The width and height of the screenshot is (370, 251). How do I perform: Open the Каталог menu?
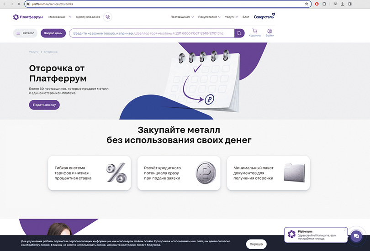(25, 33)
